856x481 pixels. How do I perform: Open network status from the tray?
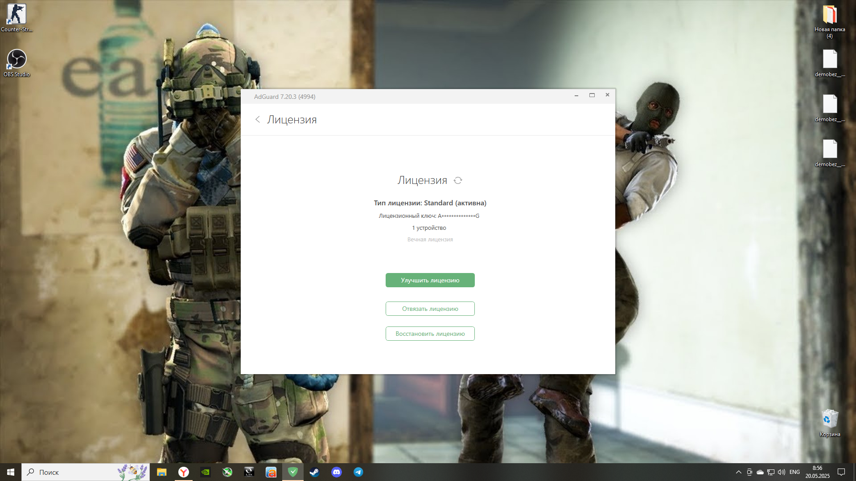(x=771, y=472)
